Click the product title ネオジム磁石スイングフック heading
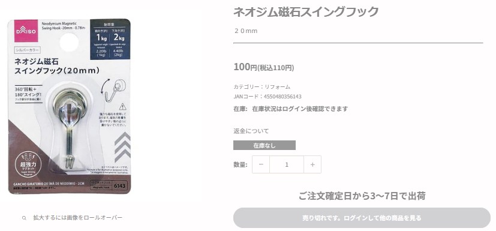496x231 pixels. (x=306, y=12)
